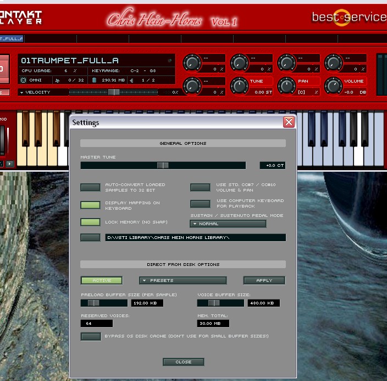The width and height of the screenshot is (387, 381).
Task: Click the Voice buffer value 480.00 KB
Action: 264,303
